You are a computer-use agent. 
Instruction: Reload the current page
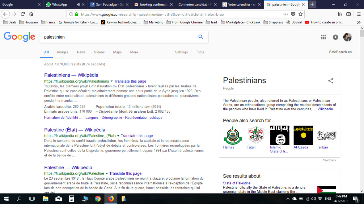[x=23, y=14]
